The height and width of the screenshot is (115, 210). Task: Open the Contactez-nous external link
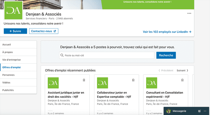pyautogui.click(x=44, y=31)
